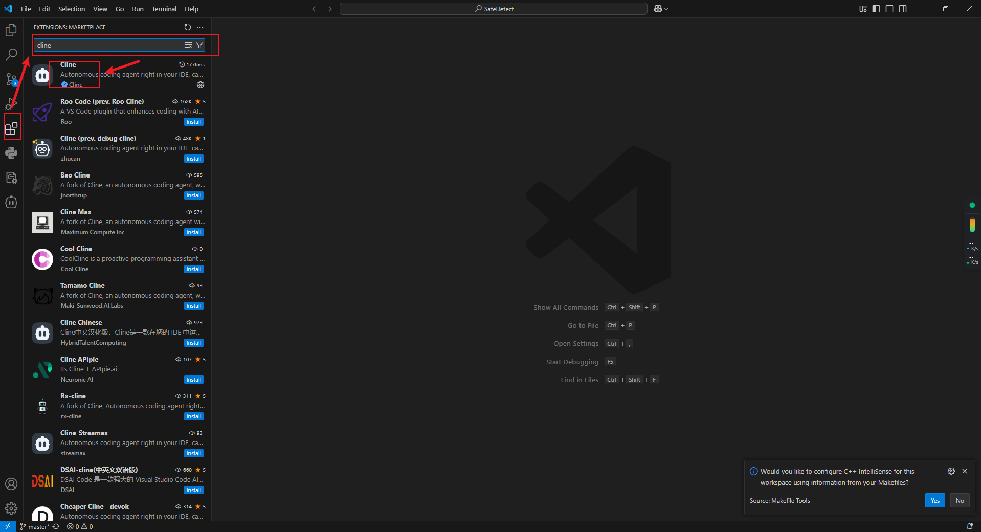Screen dimensions: 981x532
Task: Open the Explorer view in activity bar
Action: (11, 31)
